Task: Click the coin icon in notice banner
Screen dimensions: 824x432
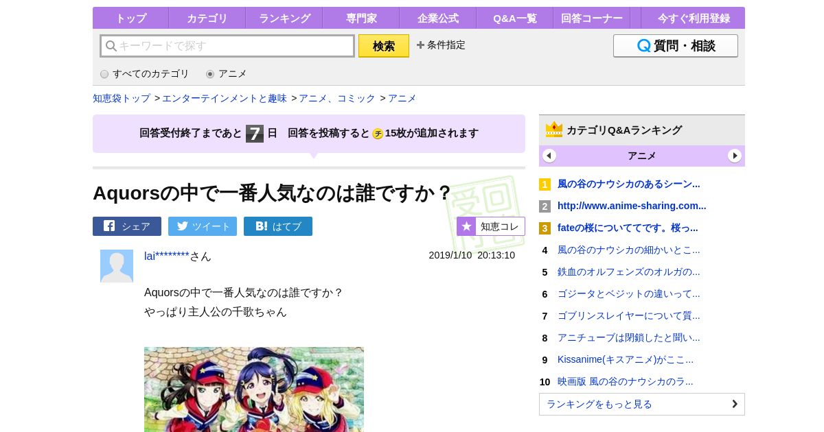Action: click(x=378, y=134)
